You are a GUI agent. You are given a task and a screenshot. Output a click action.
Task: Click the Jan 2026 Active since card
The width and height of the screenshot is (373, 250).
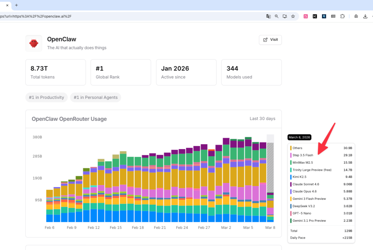[x=186, y=72]
